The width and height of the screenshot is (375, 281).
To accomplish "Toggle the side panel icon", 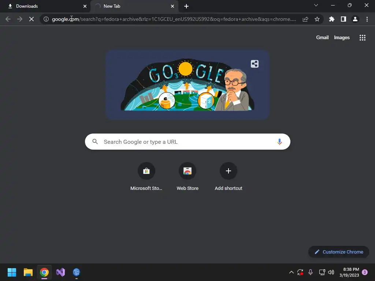I will pyautogui.click(x=344, y=19).
